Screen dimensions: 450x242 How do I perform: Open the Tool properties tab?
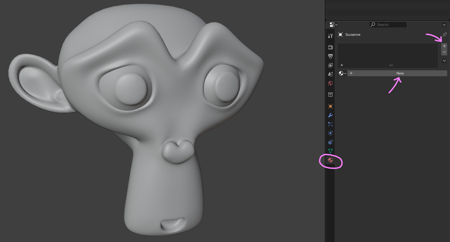(330, 36)
